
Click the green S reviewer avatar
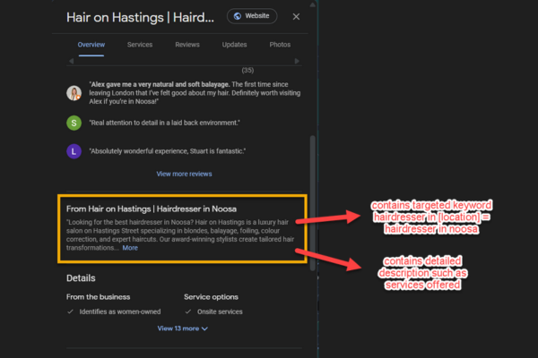point(74,122)
